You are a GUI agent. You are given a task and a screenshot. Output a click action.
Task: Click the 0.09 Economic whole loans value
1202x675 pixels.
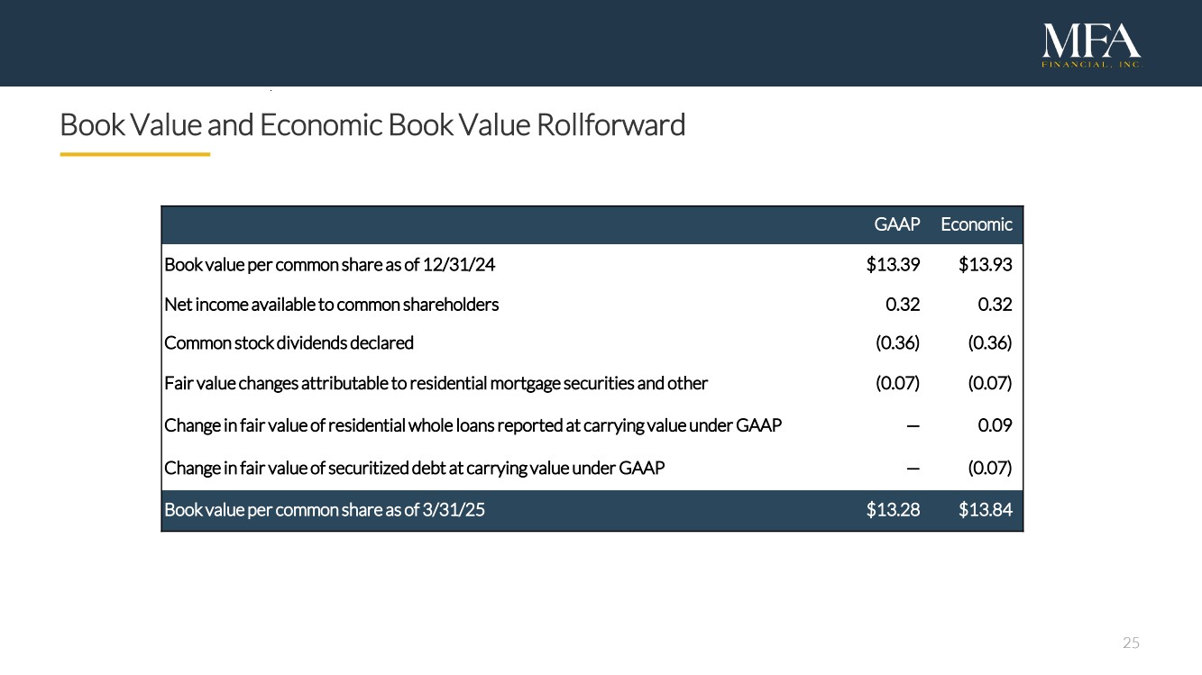[995, 425]
